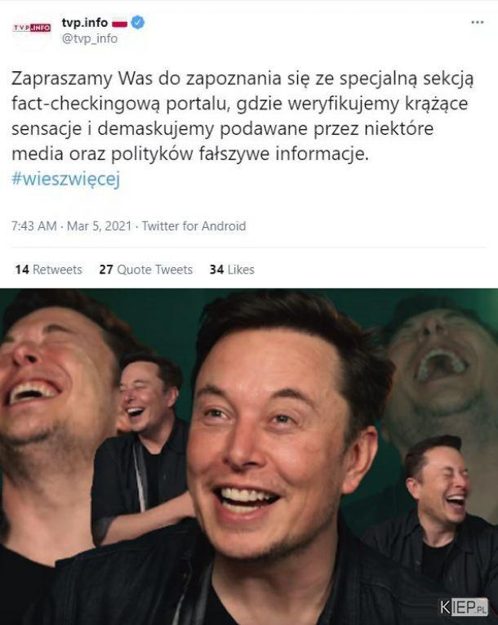View the 34 Likes list
Viewport: 498px width, 625px height.
[232, 270]
